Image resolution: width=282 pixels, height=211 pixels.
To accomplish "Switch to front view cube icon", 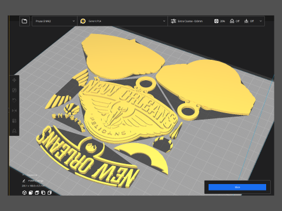I will (x=31, y=193).
